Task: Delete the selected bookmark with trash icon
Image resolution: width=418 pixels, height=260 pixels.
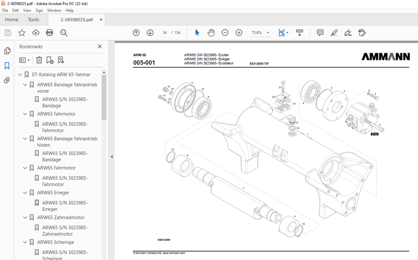Action: pos(39,60)
